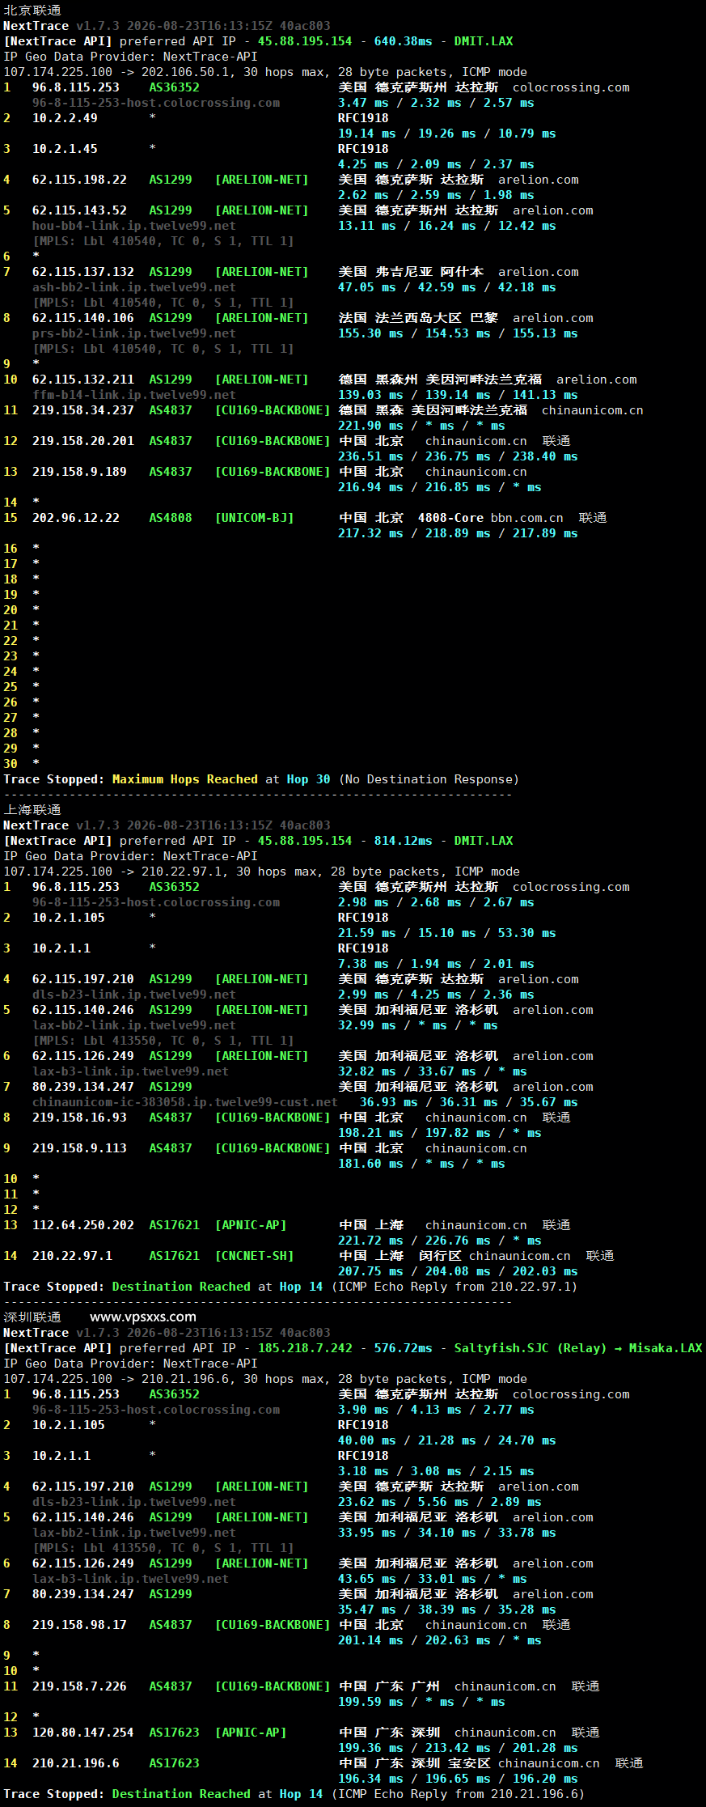Select hop IP 62.115.132.211
The image size is (706, 1807).
pos(83,380)
